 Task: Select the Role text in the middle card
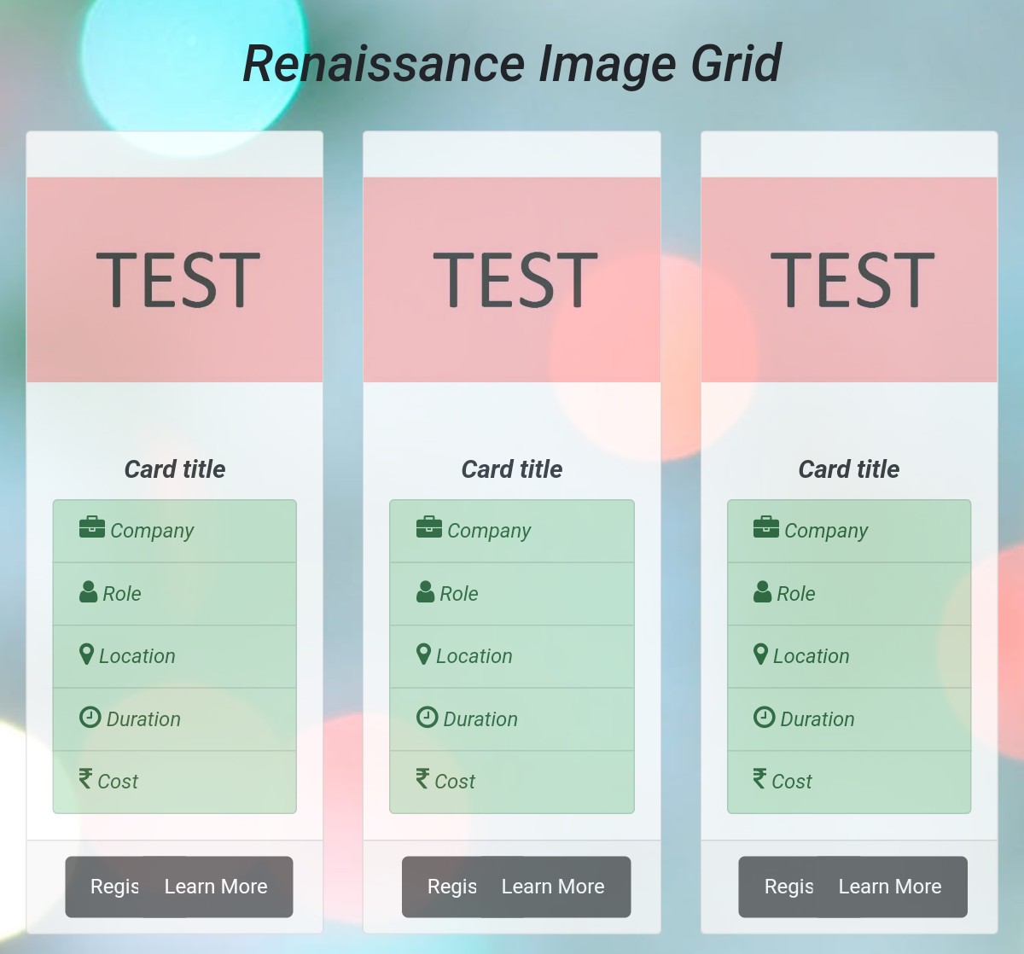pyautogui.click(x=459, y=594)
